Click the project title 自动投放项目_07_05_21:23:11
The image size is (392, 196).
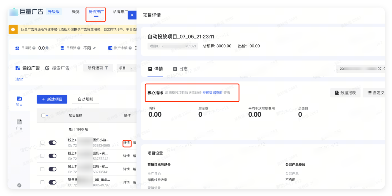(x=181, y=37)
